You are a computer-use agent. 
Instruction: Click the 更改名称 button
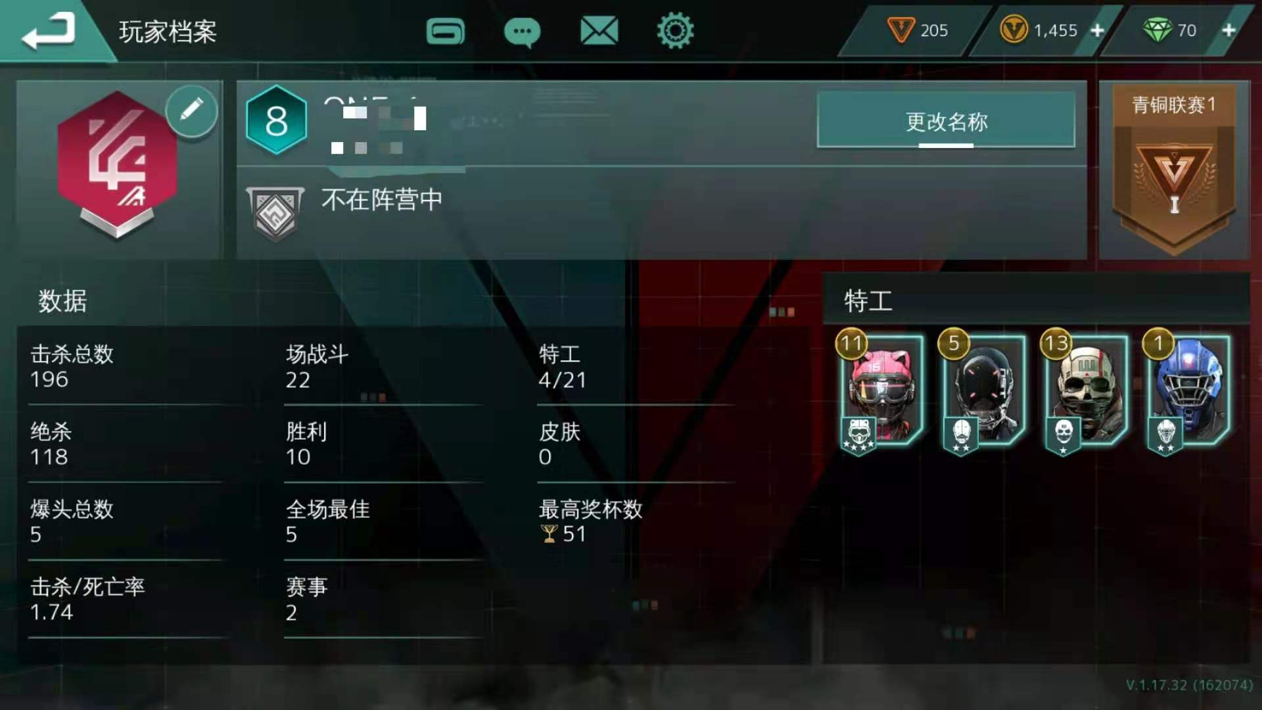coord(946,120)
